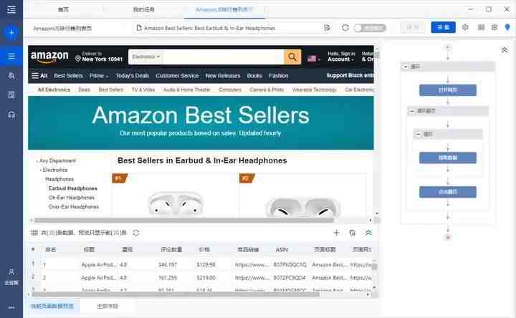Click the team search sidebar icon
The height and width of the screenshot is (318, 516).
point(11,76)
